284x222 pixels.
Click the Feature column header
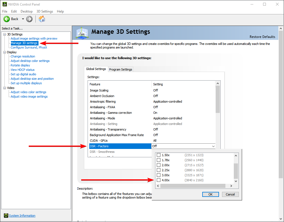[x=120, y=84]
